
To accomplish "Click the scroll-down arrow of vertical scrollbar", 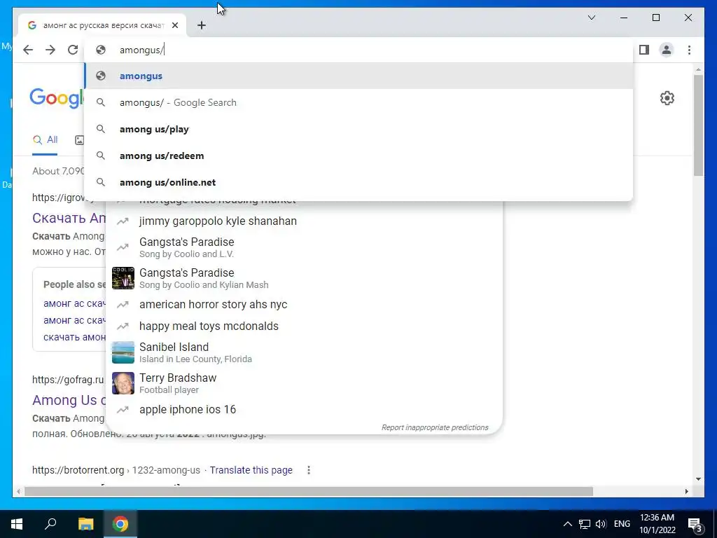I will (x=698, y=479).
